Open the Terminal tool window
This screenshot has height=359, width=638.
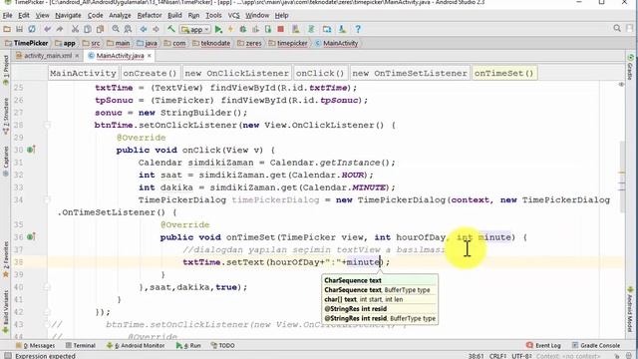click(x=81, y=346)
